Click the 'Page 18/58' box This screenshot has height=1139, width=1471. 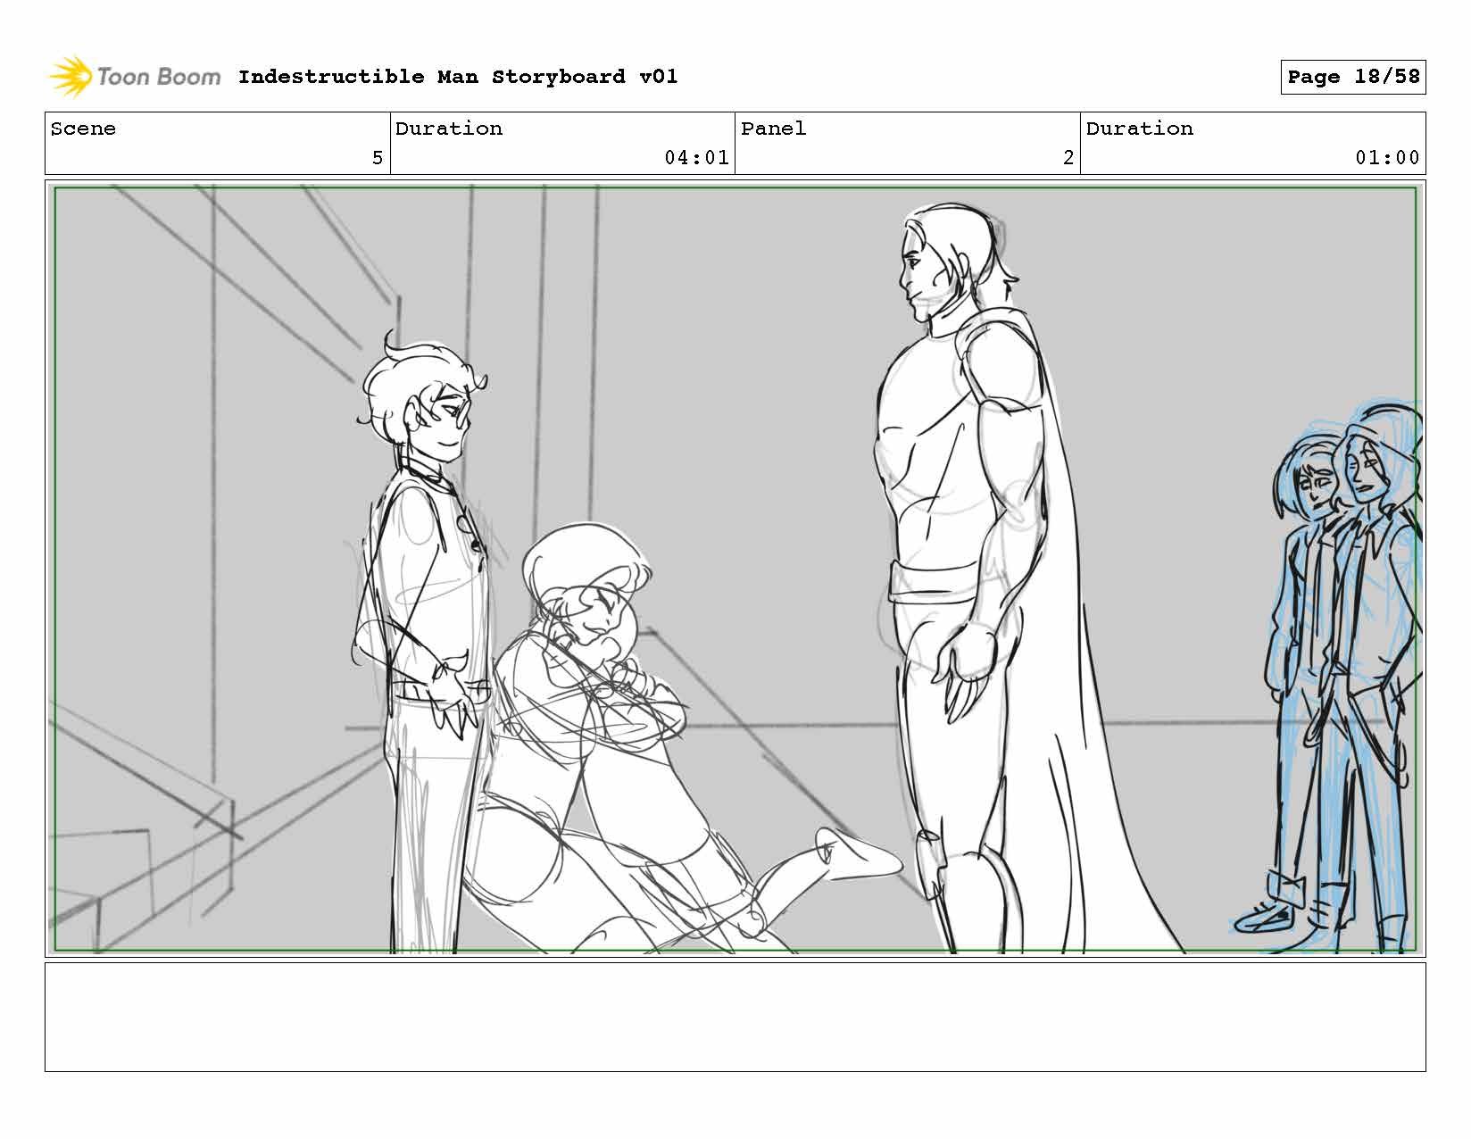pos(1353,77)
